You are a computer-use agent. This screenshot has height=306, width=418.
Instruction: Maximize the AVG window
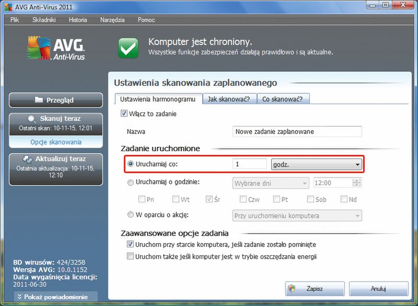386,5
